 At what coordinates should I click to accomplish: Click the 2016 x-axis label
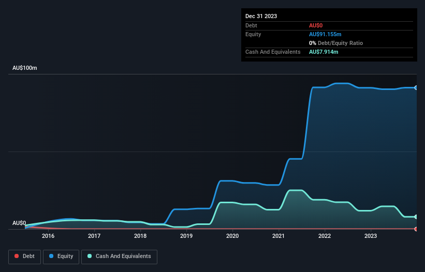[x=48, y=236]
